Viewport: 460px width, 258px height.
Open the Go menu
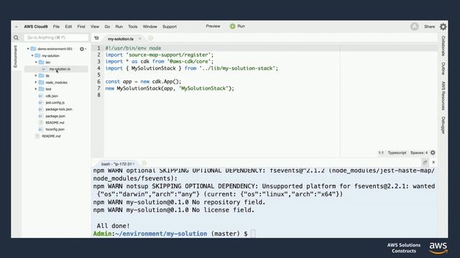[107, 27]
